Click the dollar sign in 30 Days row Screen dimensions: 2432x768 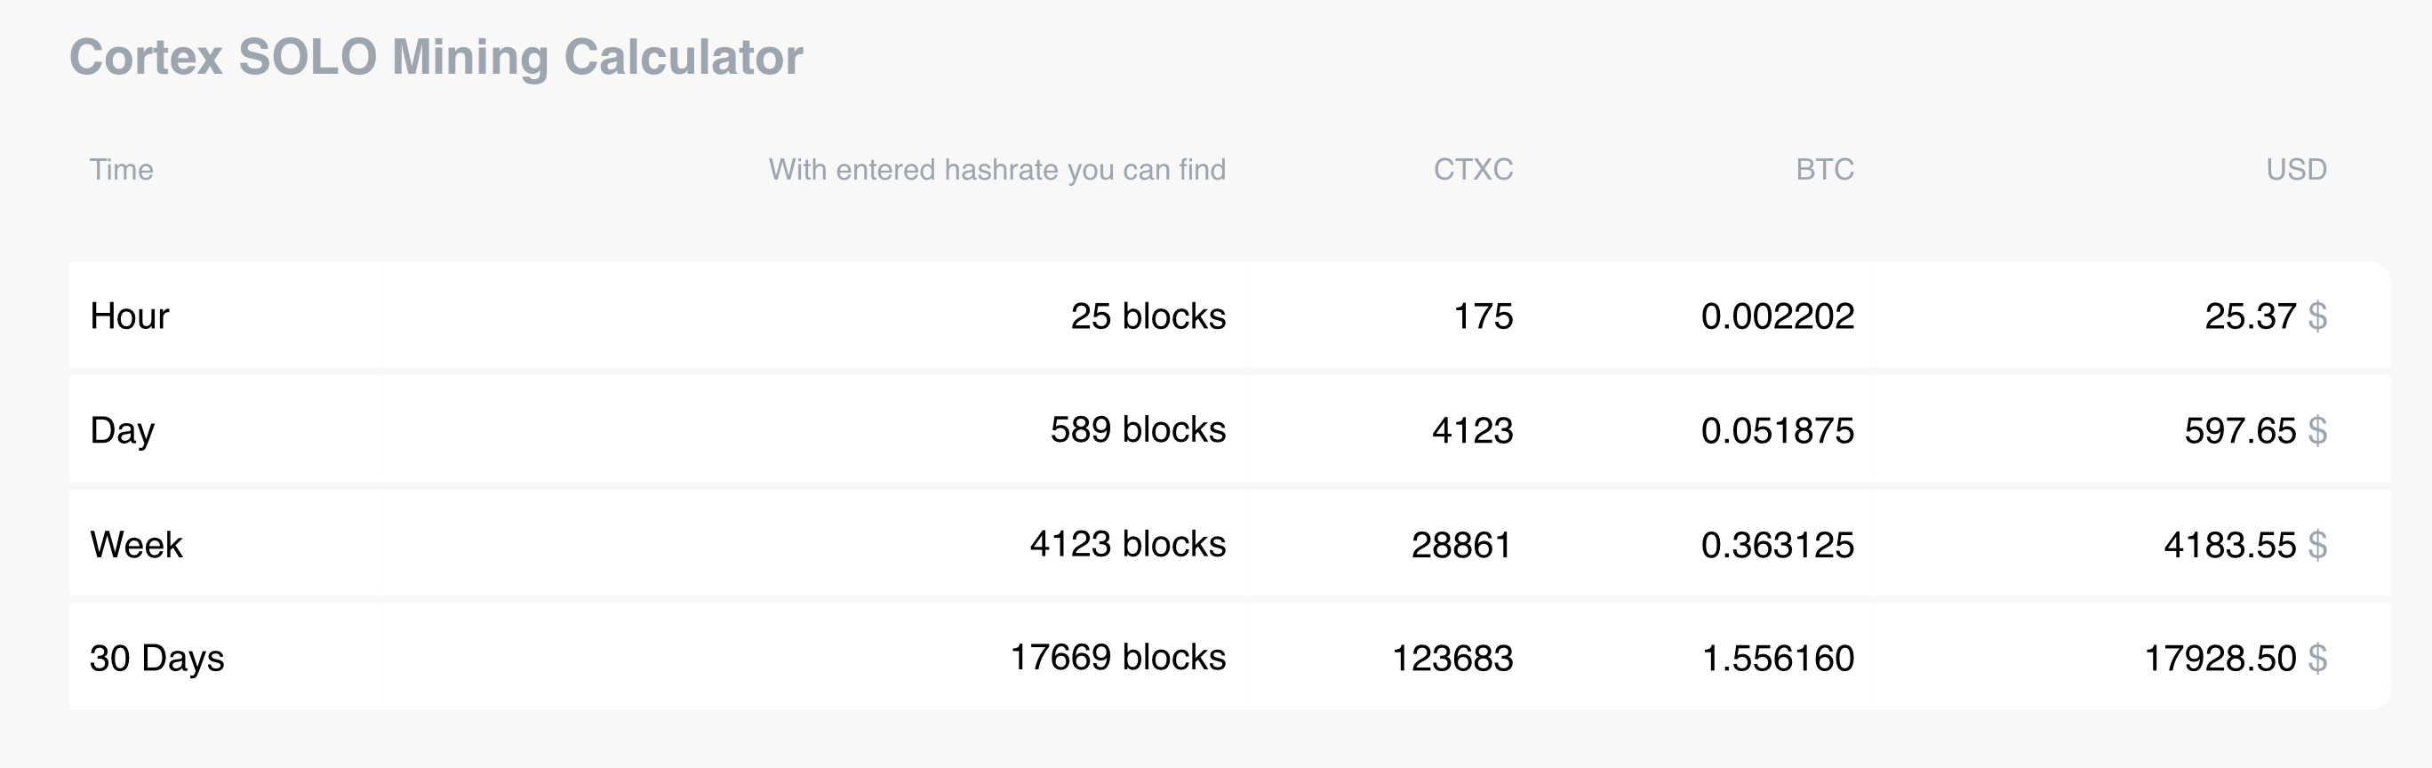tap(2316, 659)
